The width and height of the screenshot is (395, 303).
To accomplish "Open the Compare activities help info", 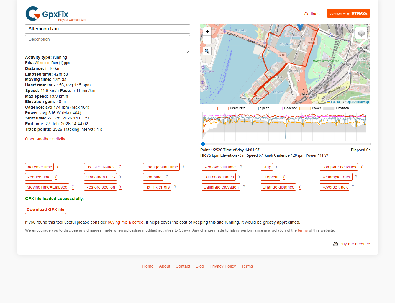I will coord(361,167).
